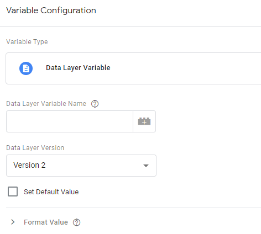The height and width of the screenshot is (234, 261).
Task: Click the Variable Configuration heading
Action: [x=51, y=10]
